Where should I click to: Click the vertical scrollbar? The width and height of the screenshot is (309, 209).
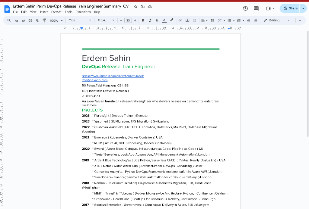(x=307, y=83)
